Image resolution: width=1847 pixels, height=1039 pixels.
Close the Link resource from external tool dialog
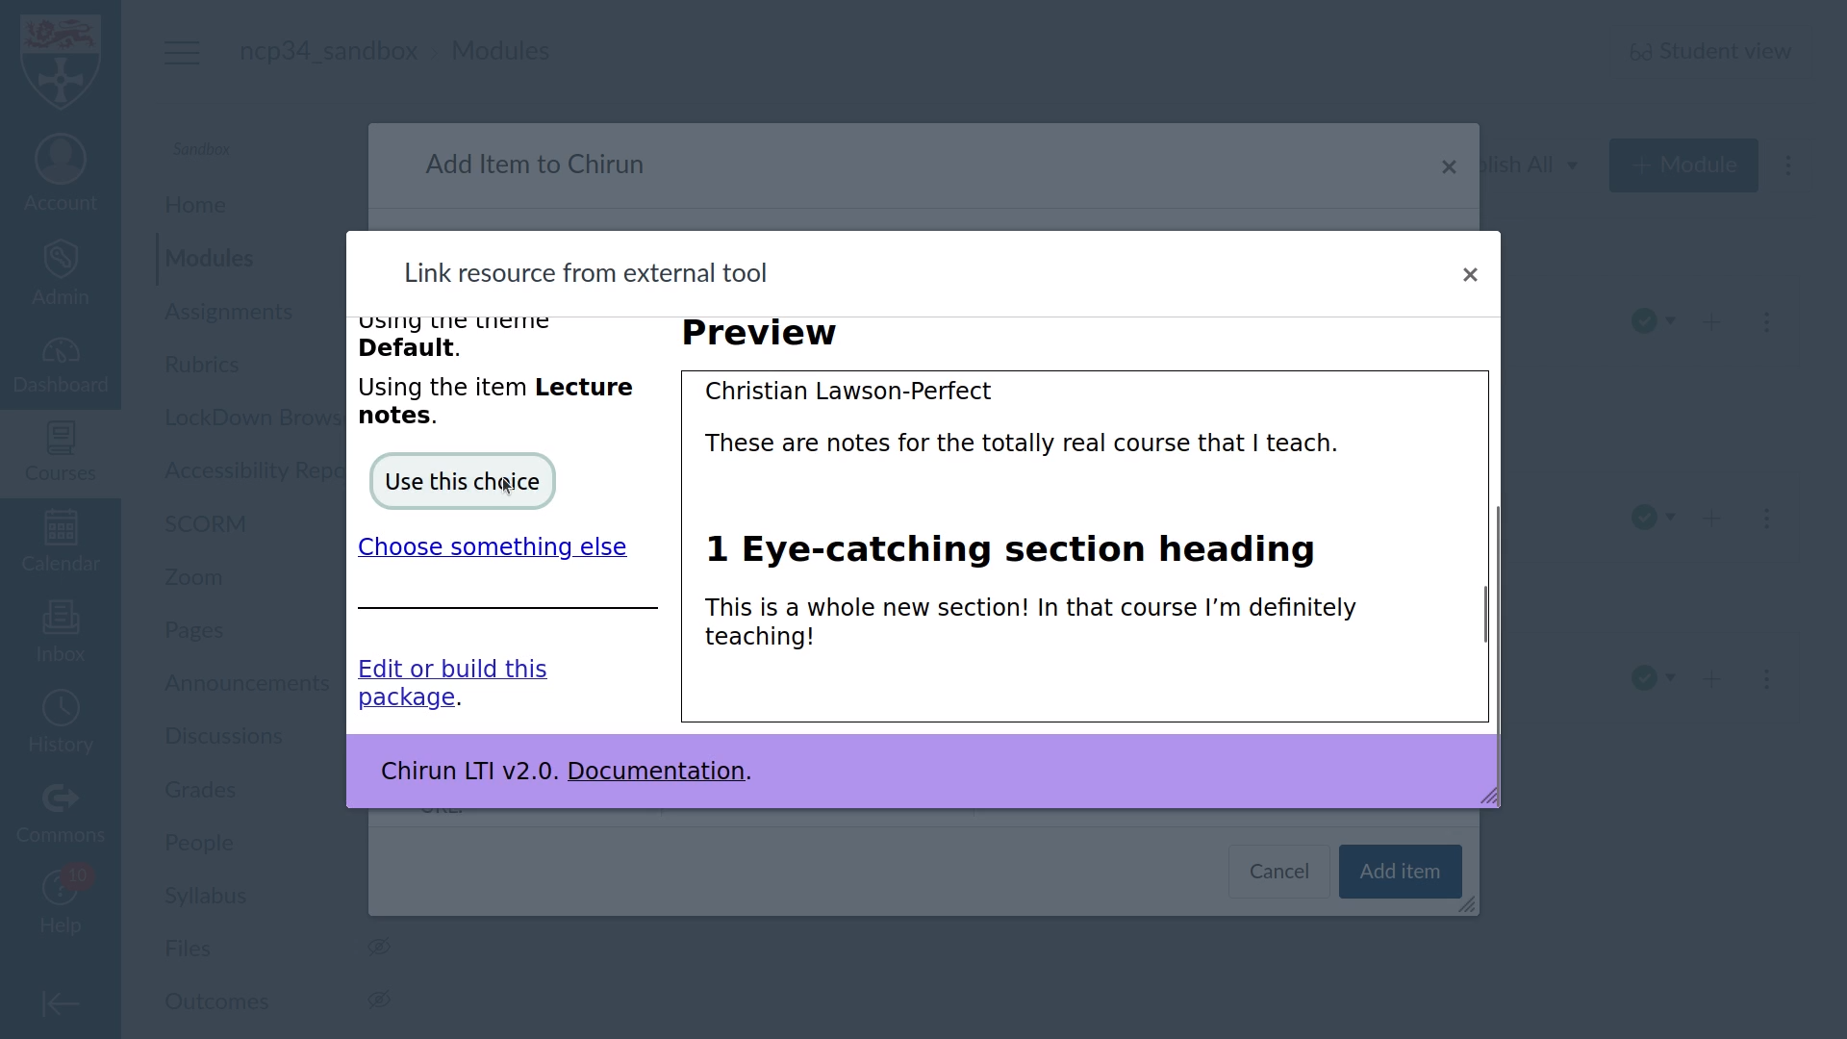pos(1470,275)
